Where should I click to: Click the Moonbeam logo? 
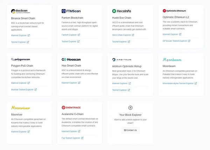(x=172, y=60)
